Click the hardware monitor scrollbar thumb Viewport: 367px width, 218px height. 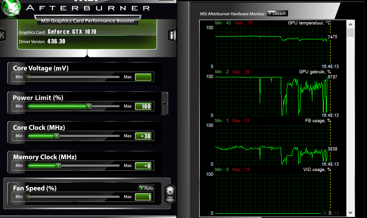(350, 33)
